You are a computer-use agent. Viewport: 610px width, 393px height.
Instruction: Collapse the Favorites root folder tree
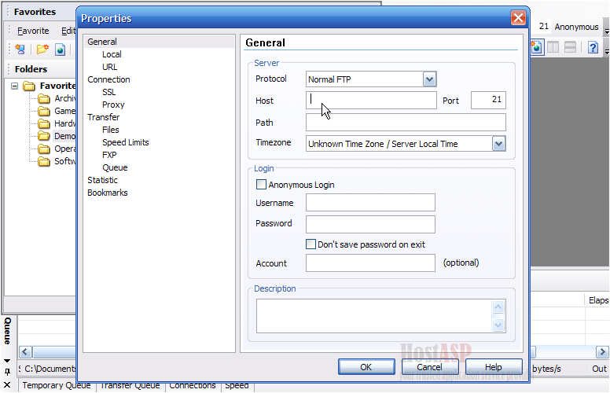(15, 86)
